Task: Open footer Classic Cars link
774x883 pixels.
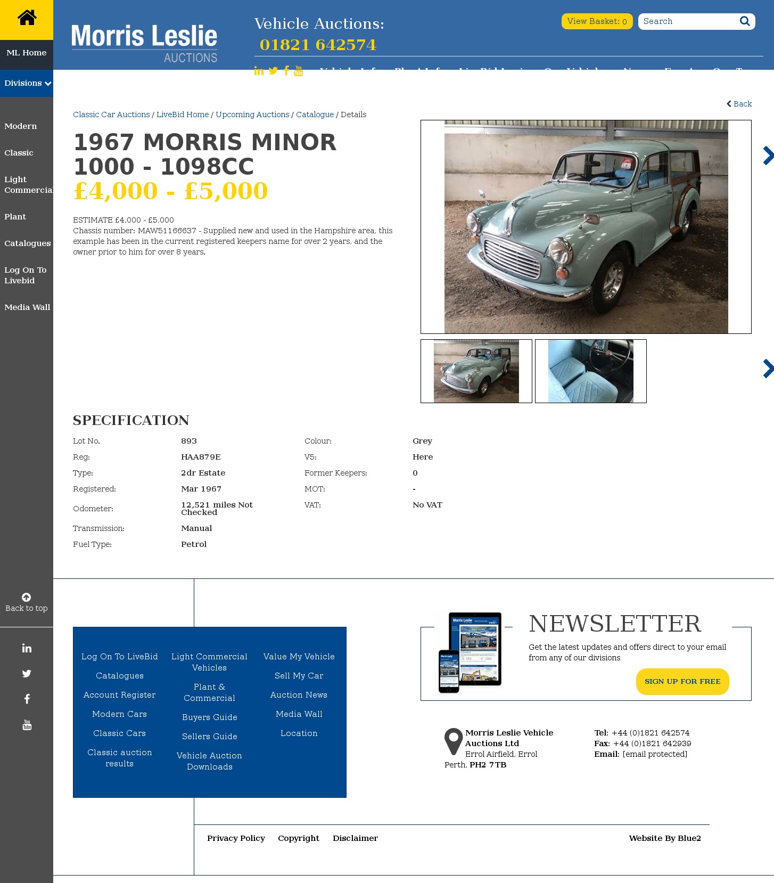Action: point(120,733)
